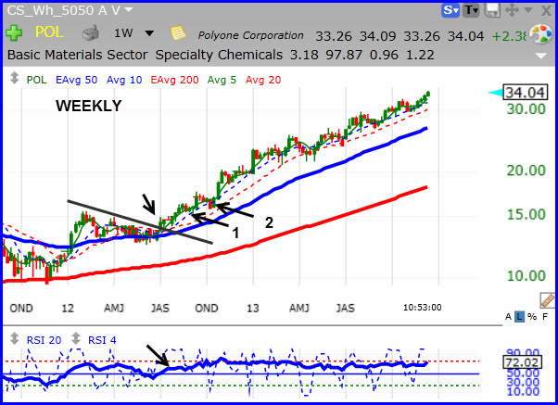558x405 pixels.
Task: Click the POL ticker symbol field
Action: pos(49,32)
